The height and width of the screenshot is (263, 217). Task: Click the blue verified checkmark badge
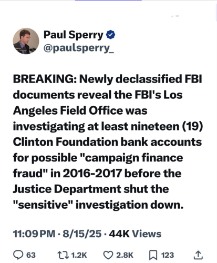(x=110, y=35)
